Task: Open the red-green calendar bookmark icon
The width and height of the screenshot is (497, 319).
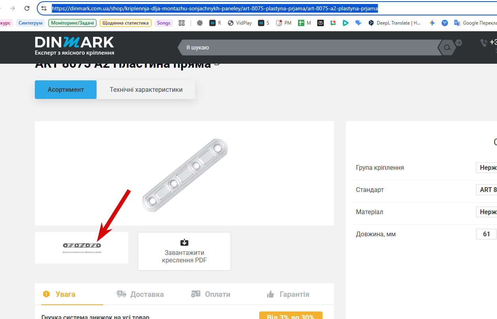Action: [x=333, y=23]
